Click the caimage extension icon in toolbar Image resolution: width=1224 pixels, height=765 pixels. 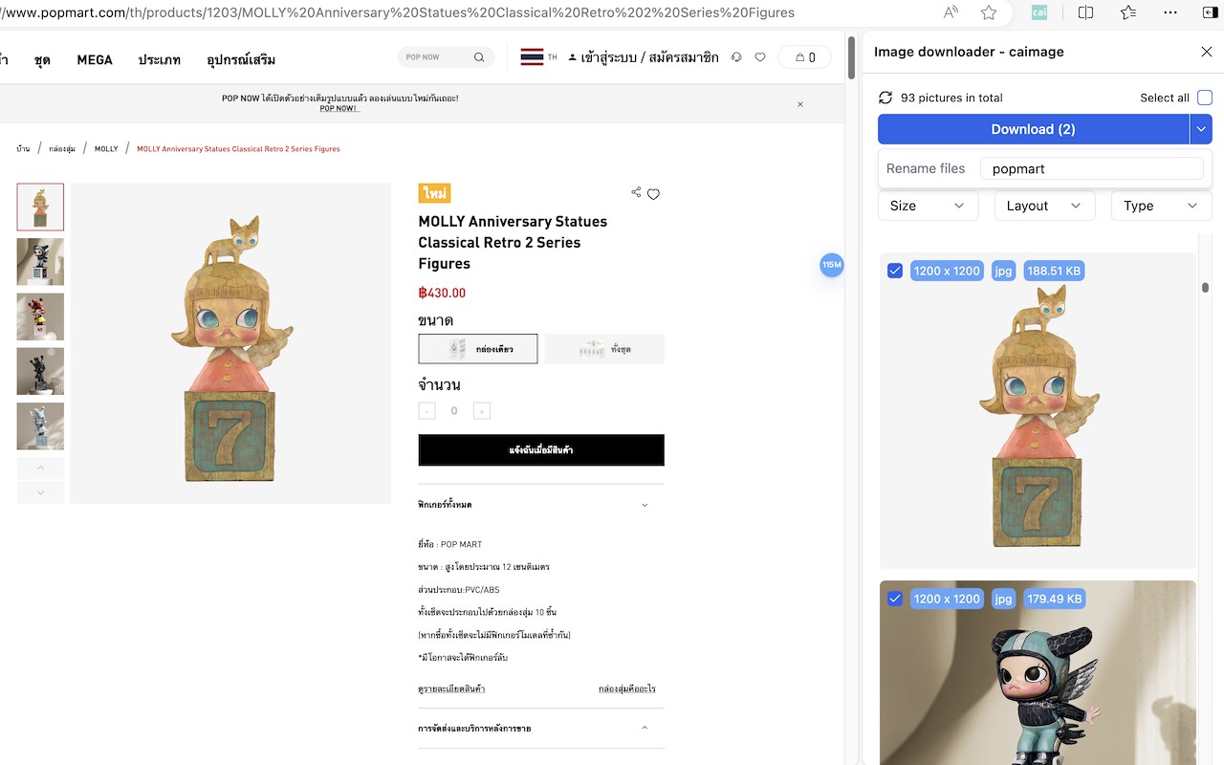coord(1038,12)
